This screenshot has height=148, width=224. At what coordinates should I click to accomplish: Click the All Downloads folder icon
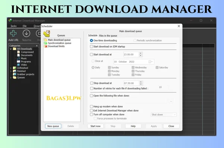point(15,49)
